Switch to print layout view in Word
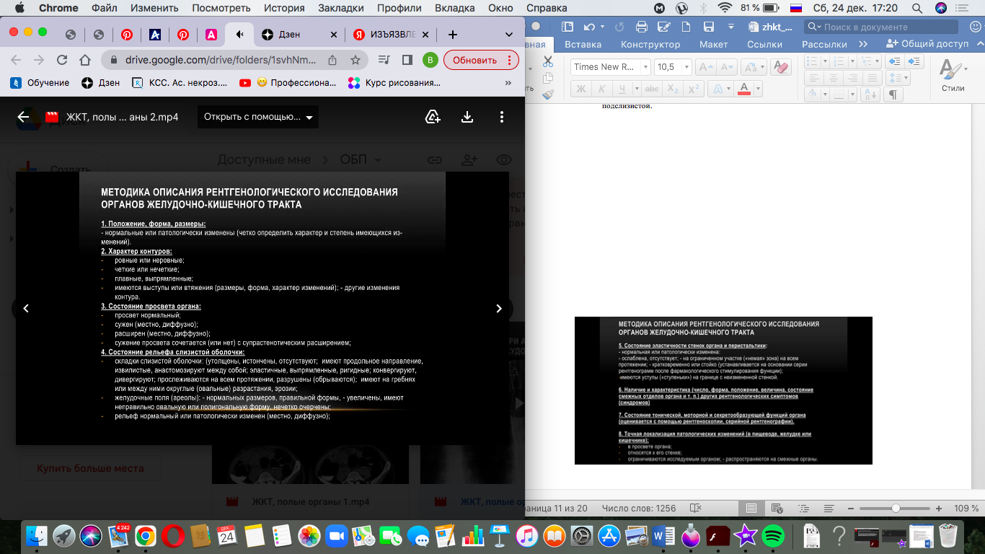 coord(751,508)
